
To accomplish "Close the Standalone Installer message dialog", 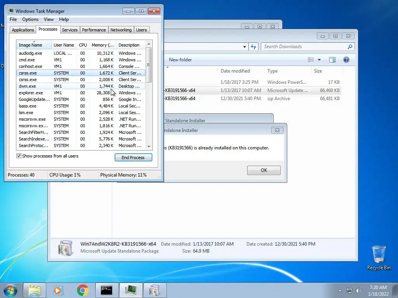I will (277, 130).
